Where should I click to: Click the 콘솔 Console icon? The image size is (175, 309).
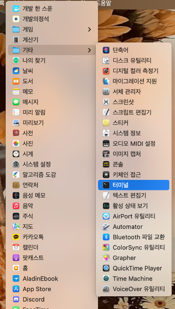pos(106,164)
